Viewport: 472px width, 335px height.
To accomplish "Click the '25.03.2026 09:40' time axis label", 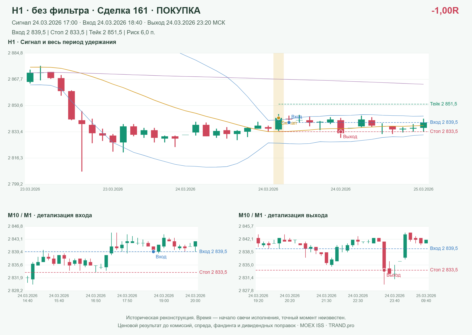I will click(426, 298).
